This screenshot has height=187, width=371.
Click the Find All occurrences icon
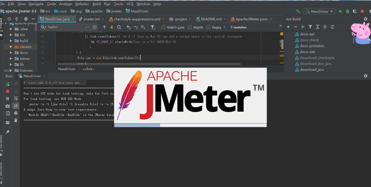click(119, 27)
